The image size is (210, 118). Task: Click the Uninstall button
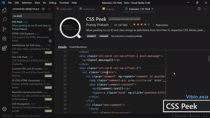click(104, 36)
